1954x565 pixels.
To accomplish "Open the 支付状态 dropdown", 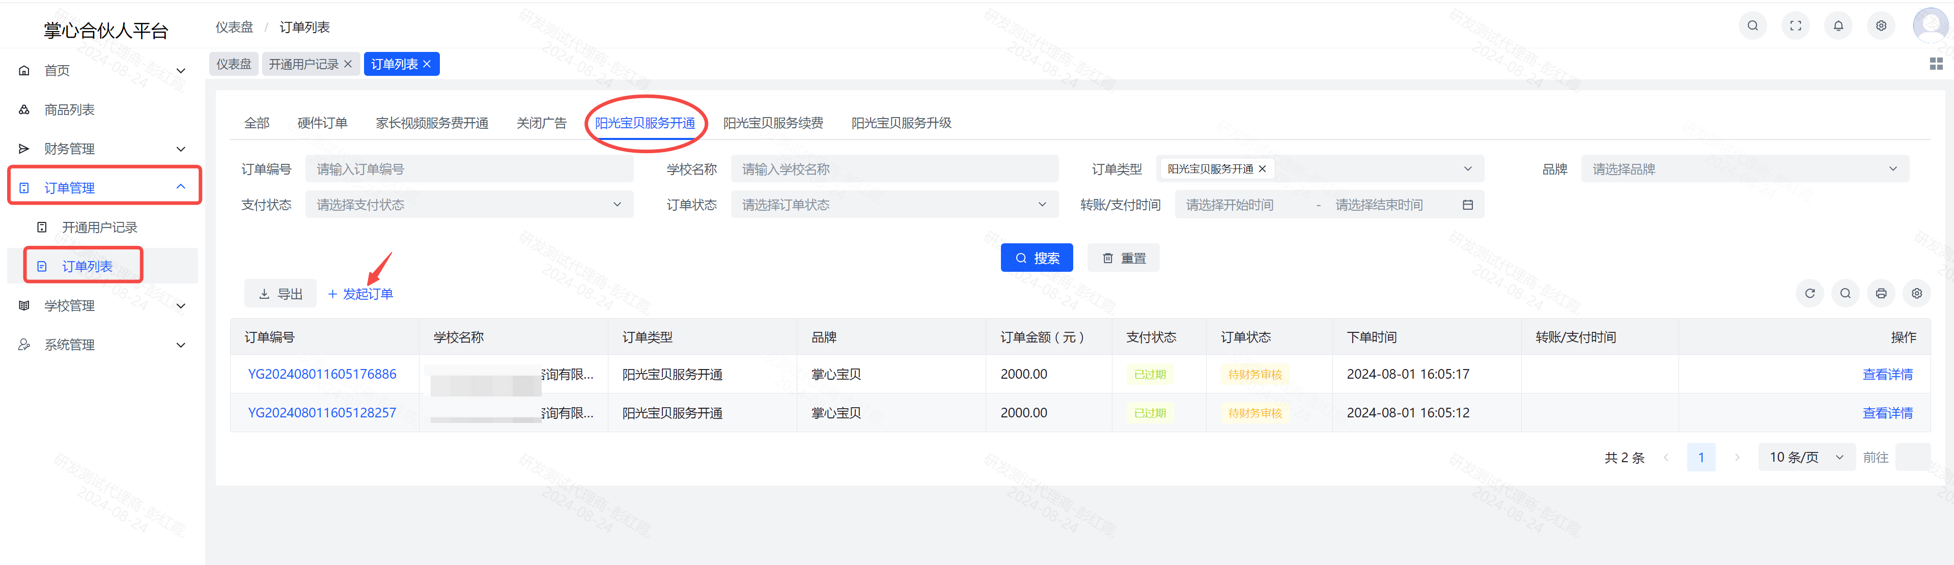I will pos(469,205).
